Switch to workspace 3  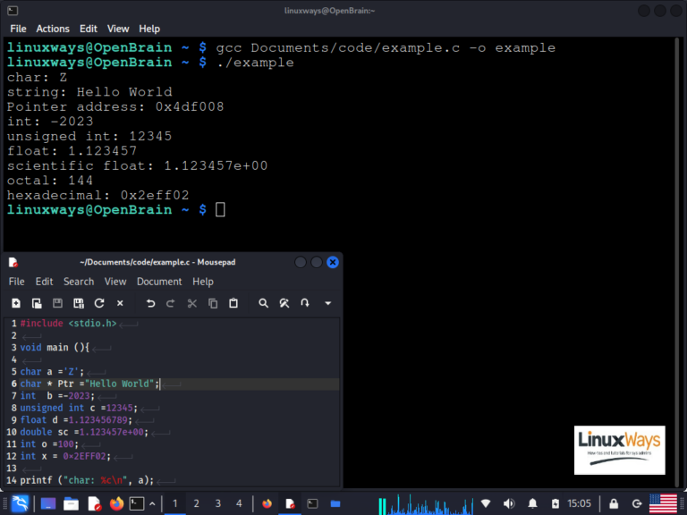pos(217,503)
